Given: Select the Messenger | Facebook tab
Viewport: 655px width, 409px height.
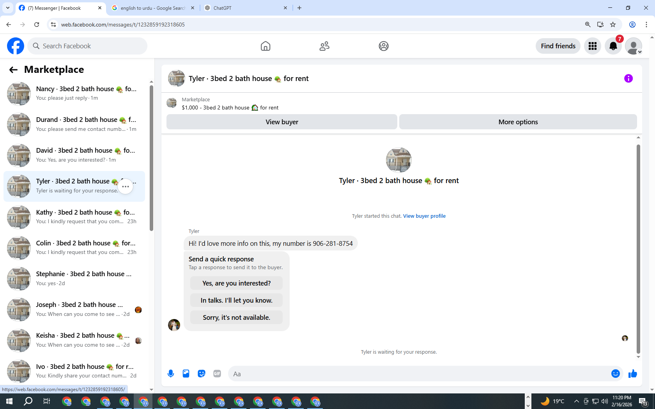Looking at the screenshot, I should (x=60, y=8).
